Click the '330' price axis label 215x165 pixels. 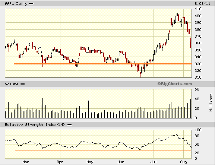pyautogui.click(x=198, y=64)
